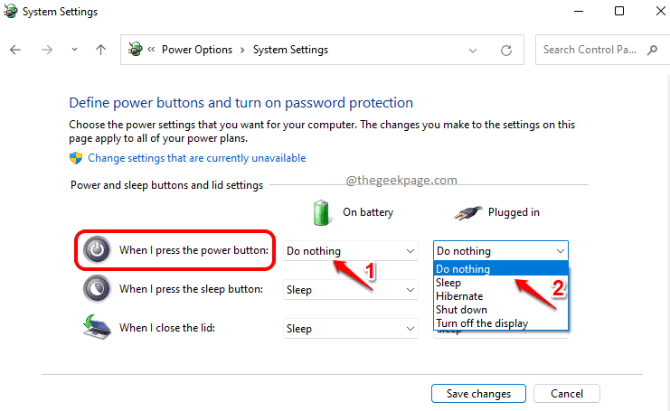Open the recent locations chevron
This screenshot has height=411, width=670.
pos(72,50)
